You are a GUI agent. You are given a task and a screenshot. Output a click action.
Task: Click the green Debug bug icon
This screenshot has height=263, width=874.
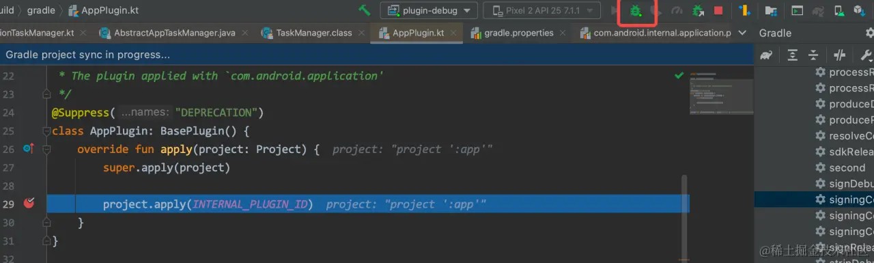point(635,10)
